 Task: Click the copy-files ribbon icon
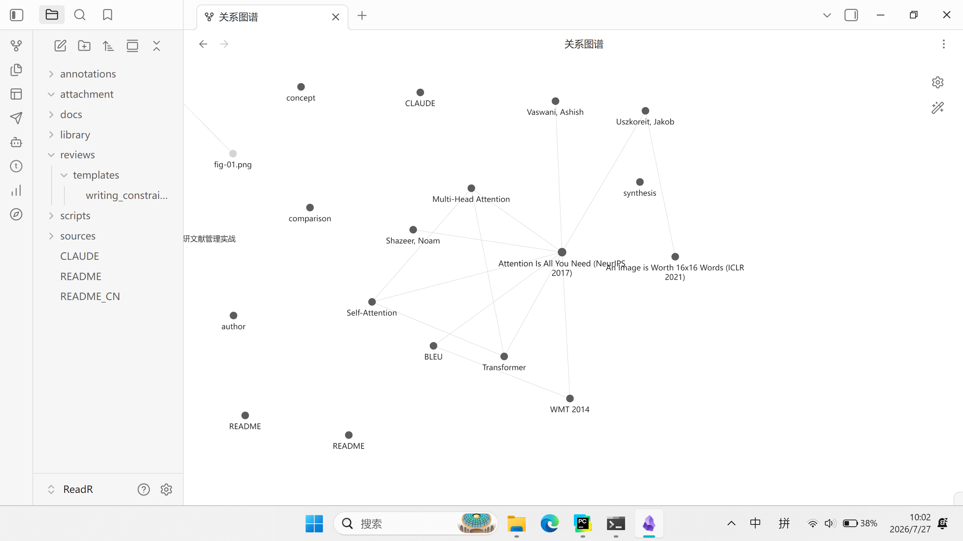[16, 70]
